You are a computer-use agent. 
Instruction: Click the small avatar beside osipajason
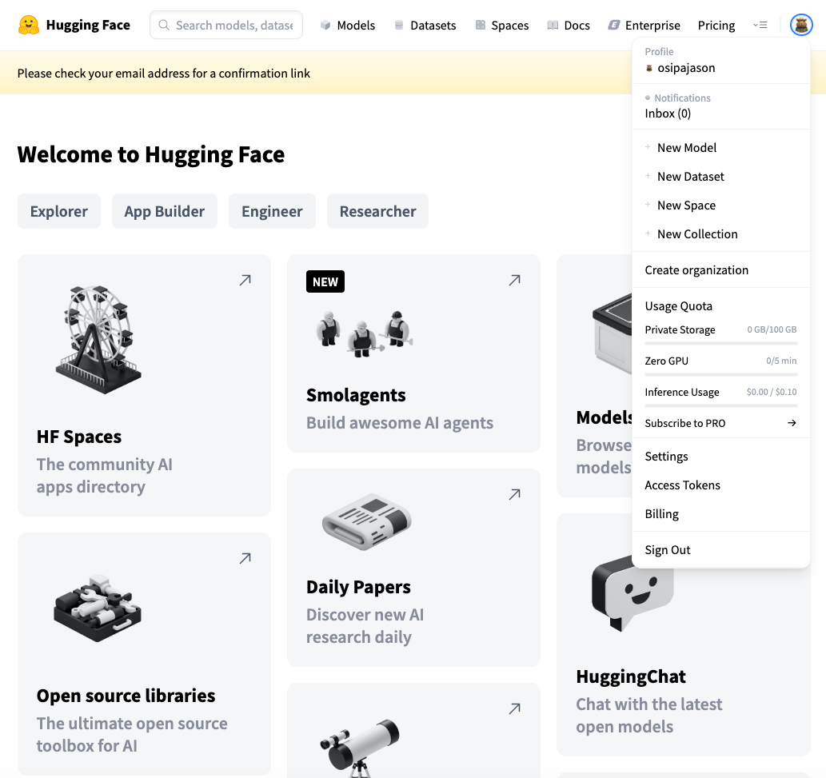pyautogui.click(x=649, y=68)
